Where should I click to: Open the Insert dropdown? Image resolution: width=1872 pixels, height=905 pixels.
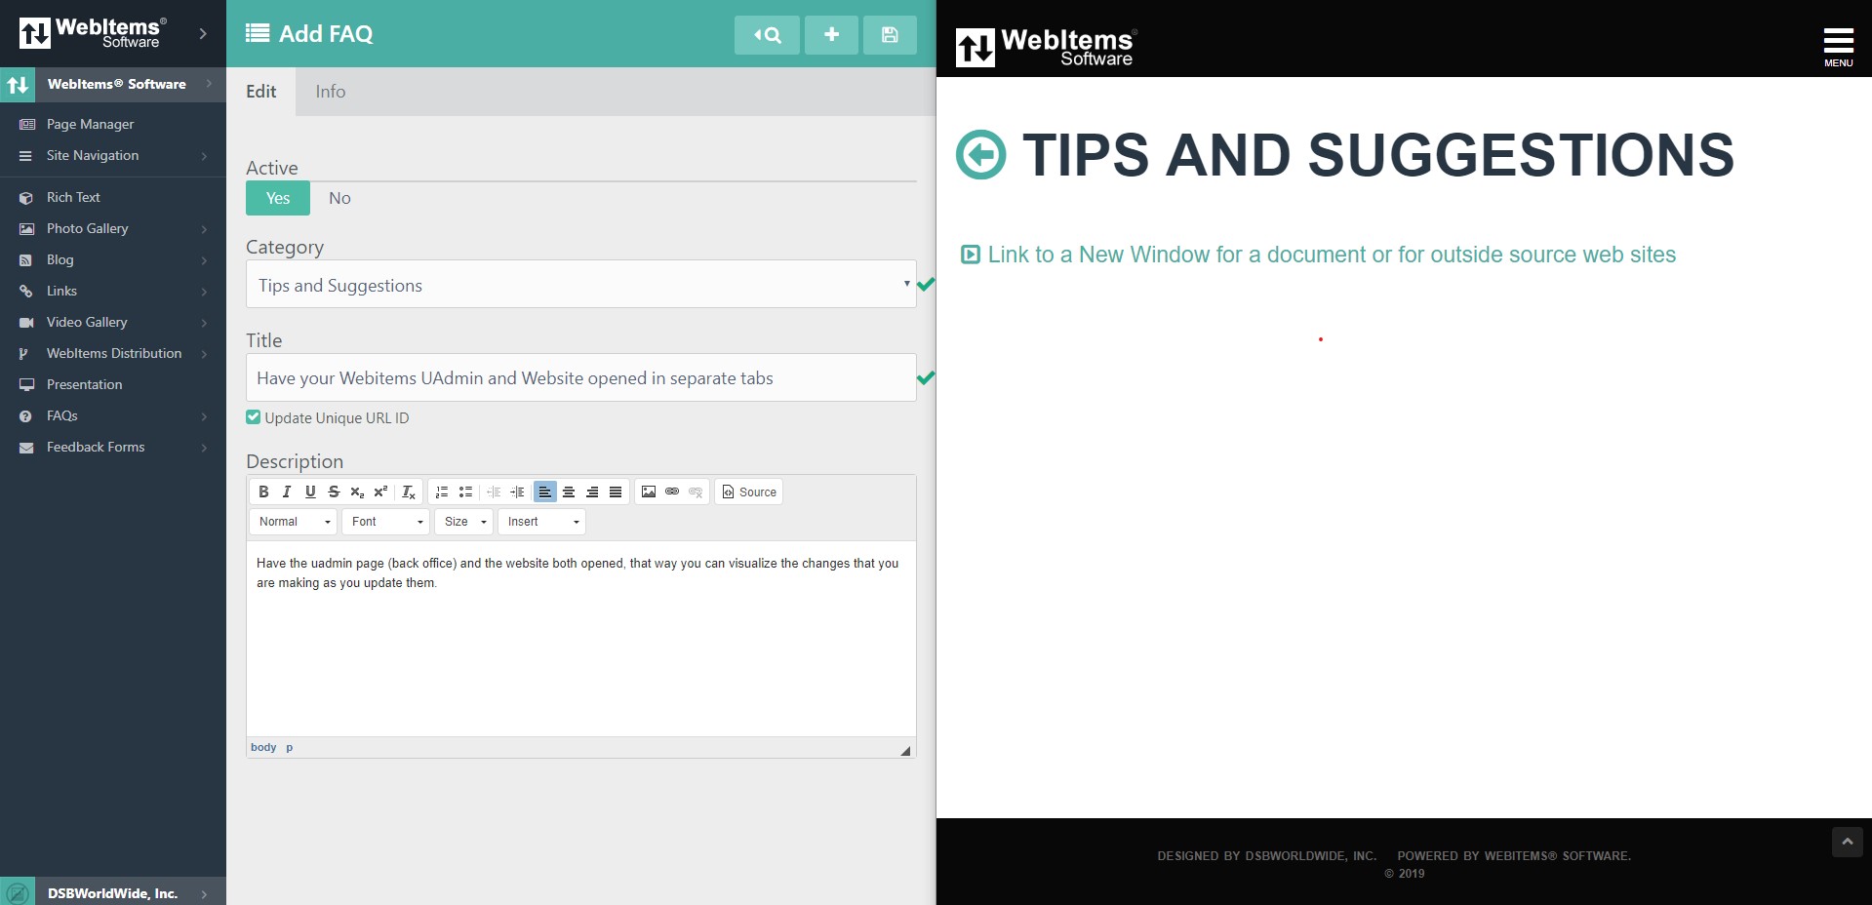[x=542, y=522]
